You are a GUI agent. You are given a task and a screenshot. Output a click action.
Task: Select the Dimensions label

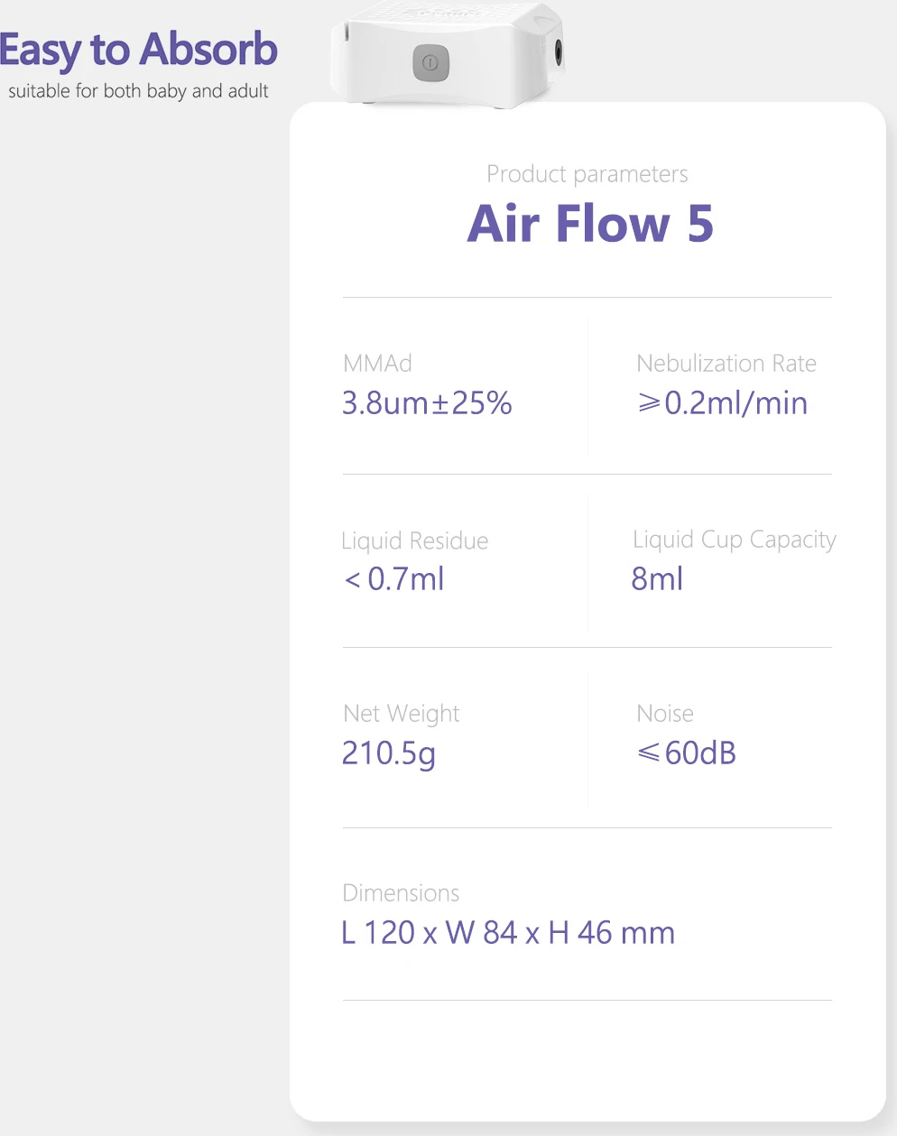(401, 893)
